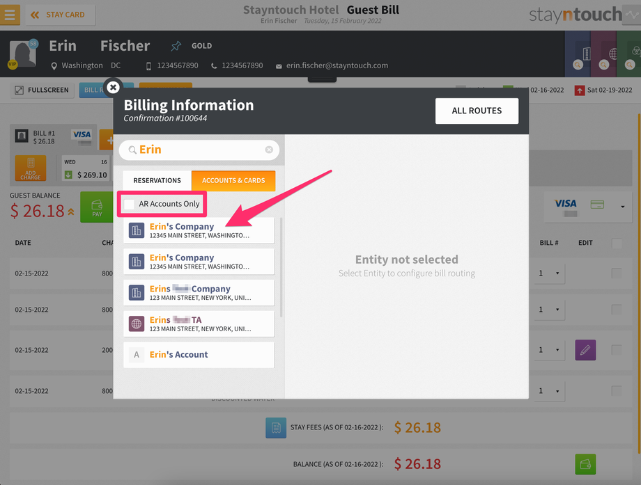
Task: Select the WED 16 day card
Action: 86,168
